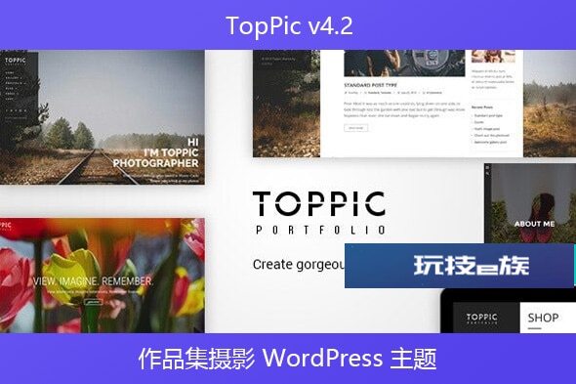Click the TopPic logo on the tablet mockup
Viewport: 576px width, 384px height.
pos(482,319)
